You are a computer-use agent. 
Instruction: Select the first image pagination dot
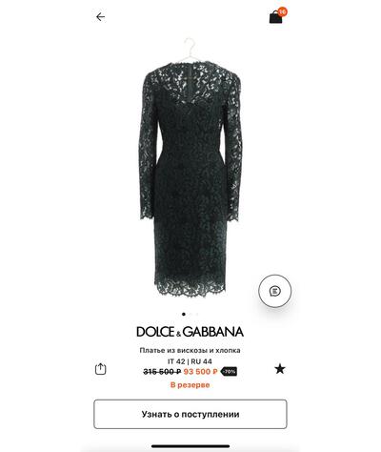184,314
